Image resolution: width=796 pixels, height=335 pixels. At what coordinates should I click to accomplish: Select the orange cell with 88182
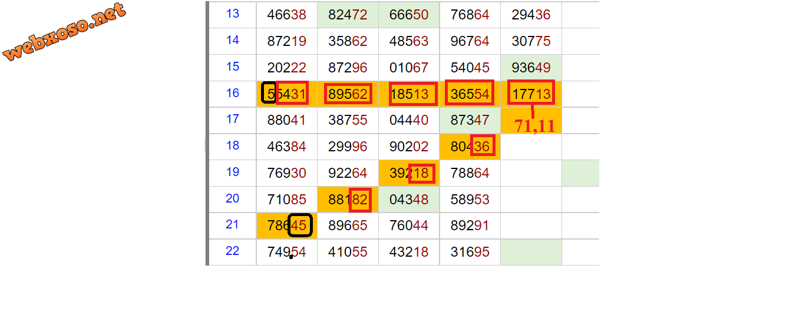coord(348,200)
